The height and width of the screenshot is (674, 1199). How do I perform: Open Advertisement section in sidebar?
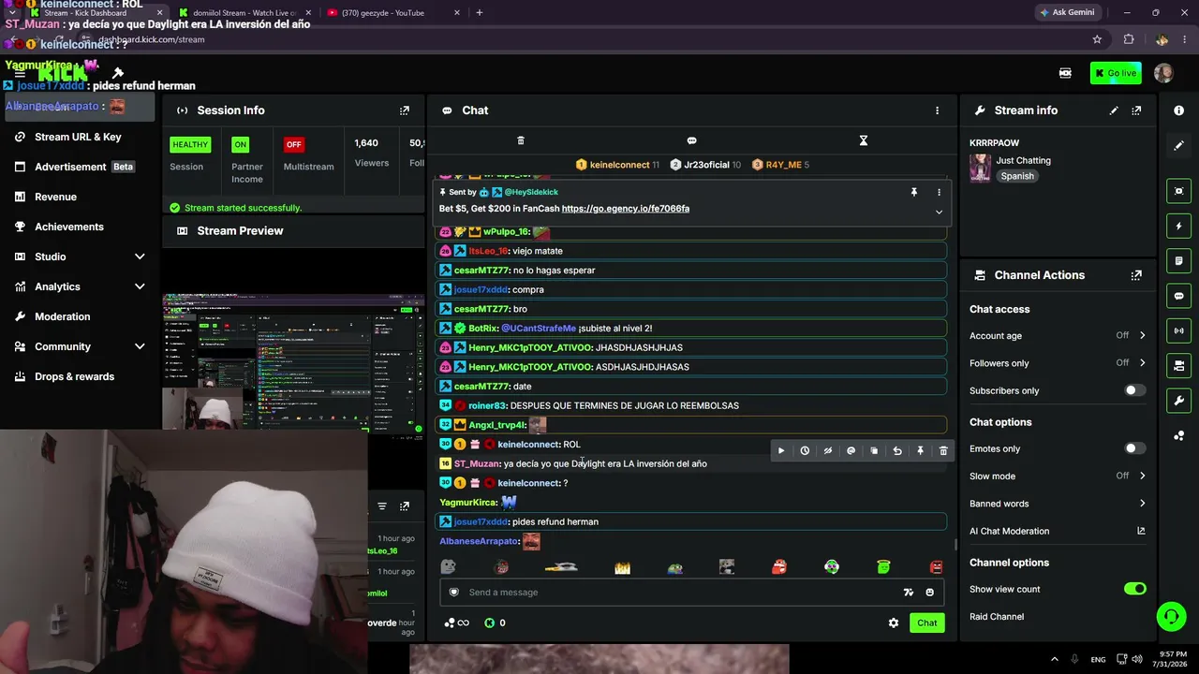(x=79, y=167)
